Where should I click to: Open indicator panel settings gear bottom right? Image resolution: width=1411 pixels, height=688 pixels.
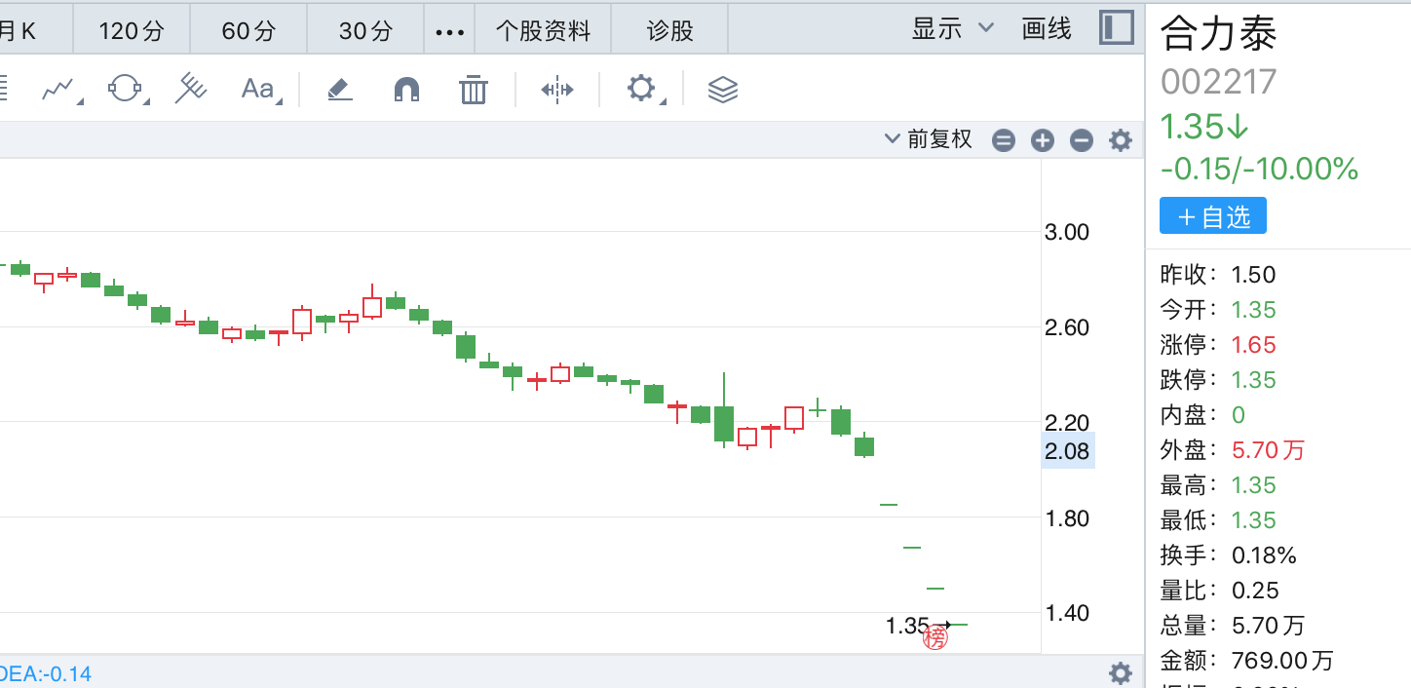[x=1121, y=672]
